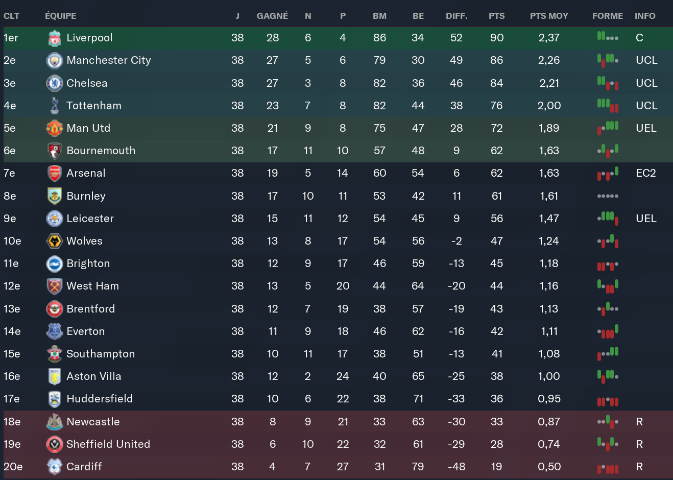Screen dimensions: 673x480
Task: Sort by the FORME column header
Action: 608,16
